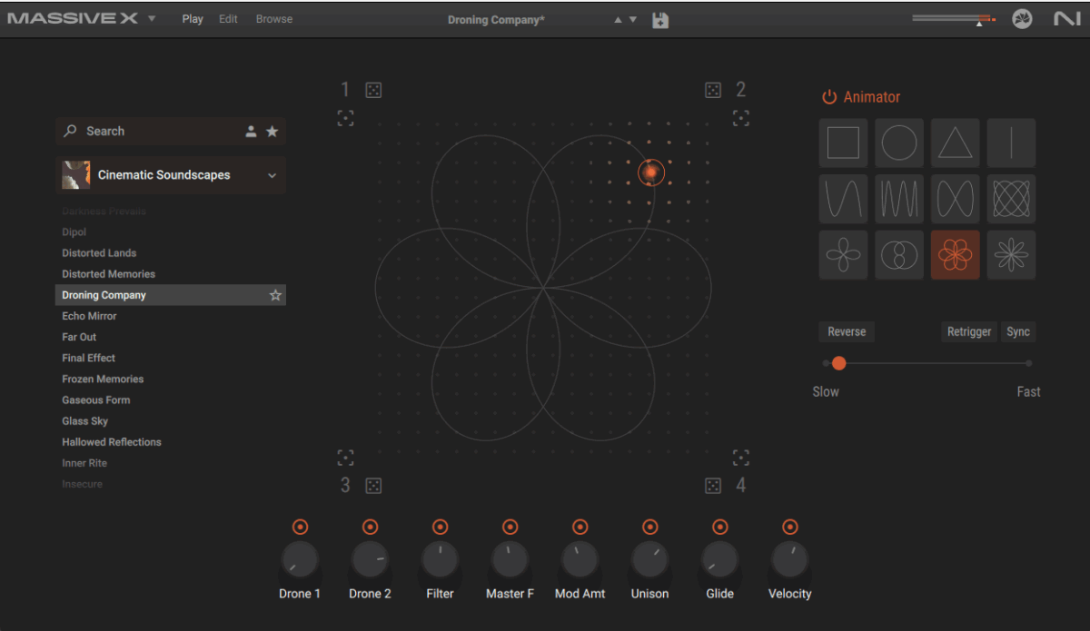The height and width of the screenshot is (631, 1090).
Task: Randomize corner 3 with dice icon
Action: point(373,486)
